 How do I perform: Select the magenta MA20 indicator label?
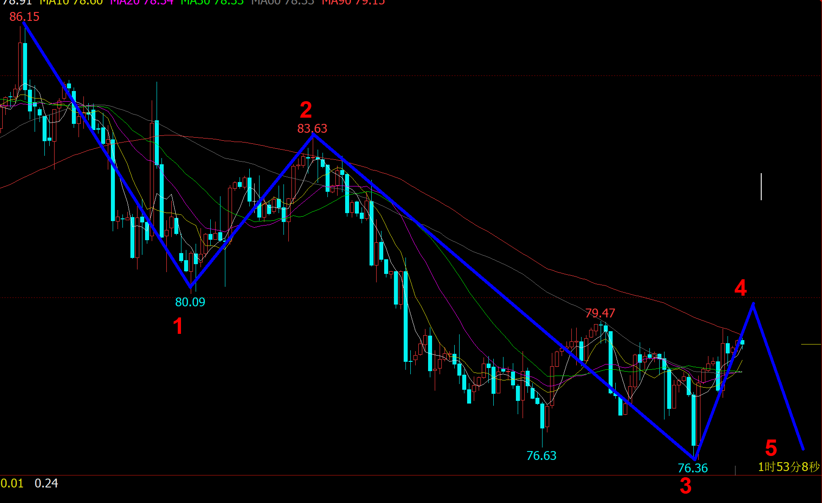pos(142,3)
